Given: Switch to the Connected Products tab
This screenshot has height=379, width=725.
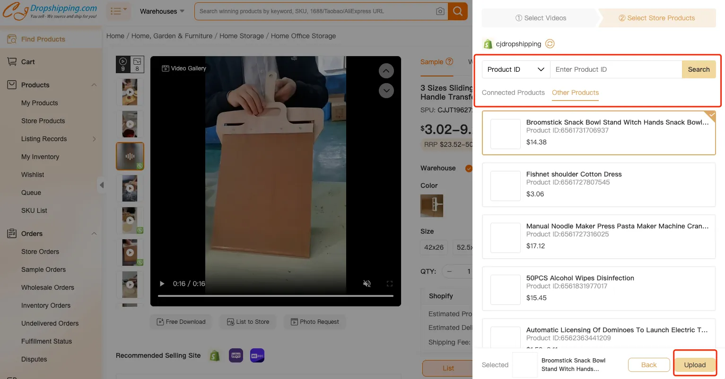Looking at the screenshot, I should (x=513, y=93).
